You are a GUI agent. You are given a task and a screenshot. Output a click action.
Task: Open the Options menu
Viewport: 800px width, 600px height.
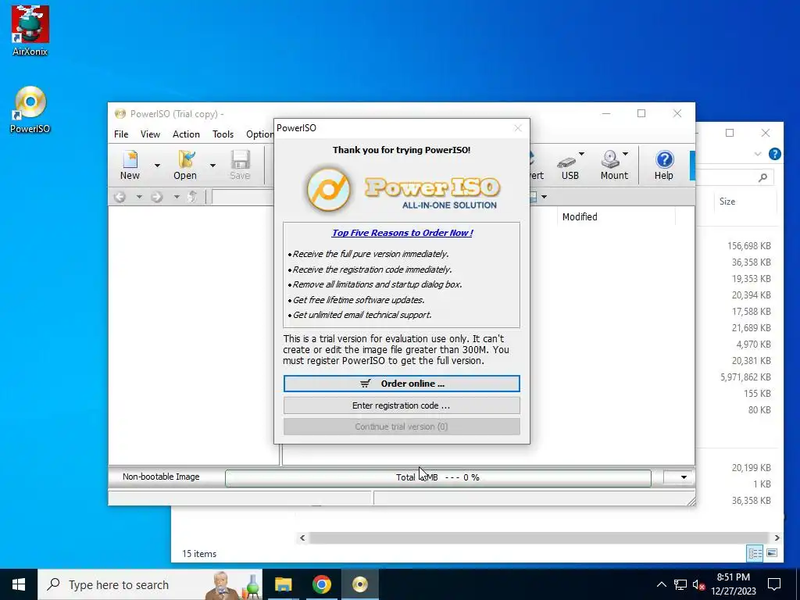(259, 134)
